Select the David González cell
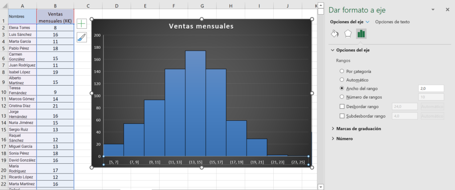 click(22, 160)
